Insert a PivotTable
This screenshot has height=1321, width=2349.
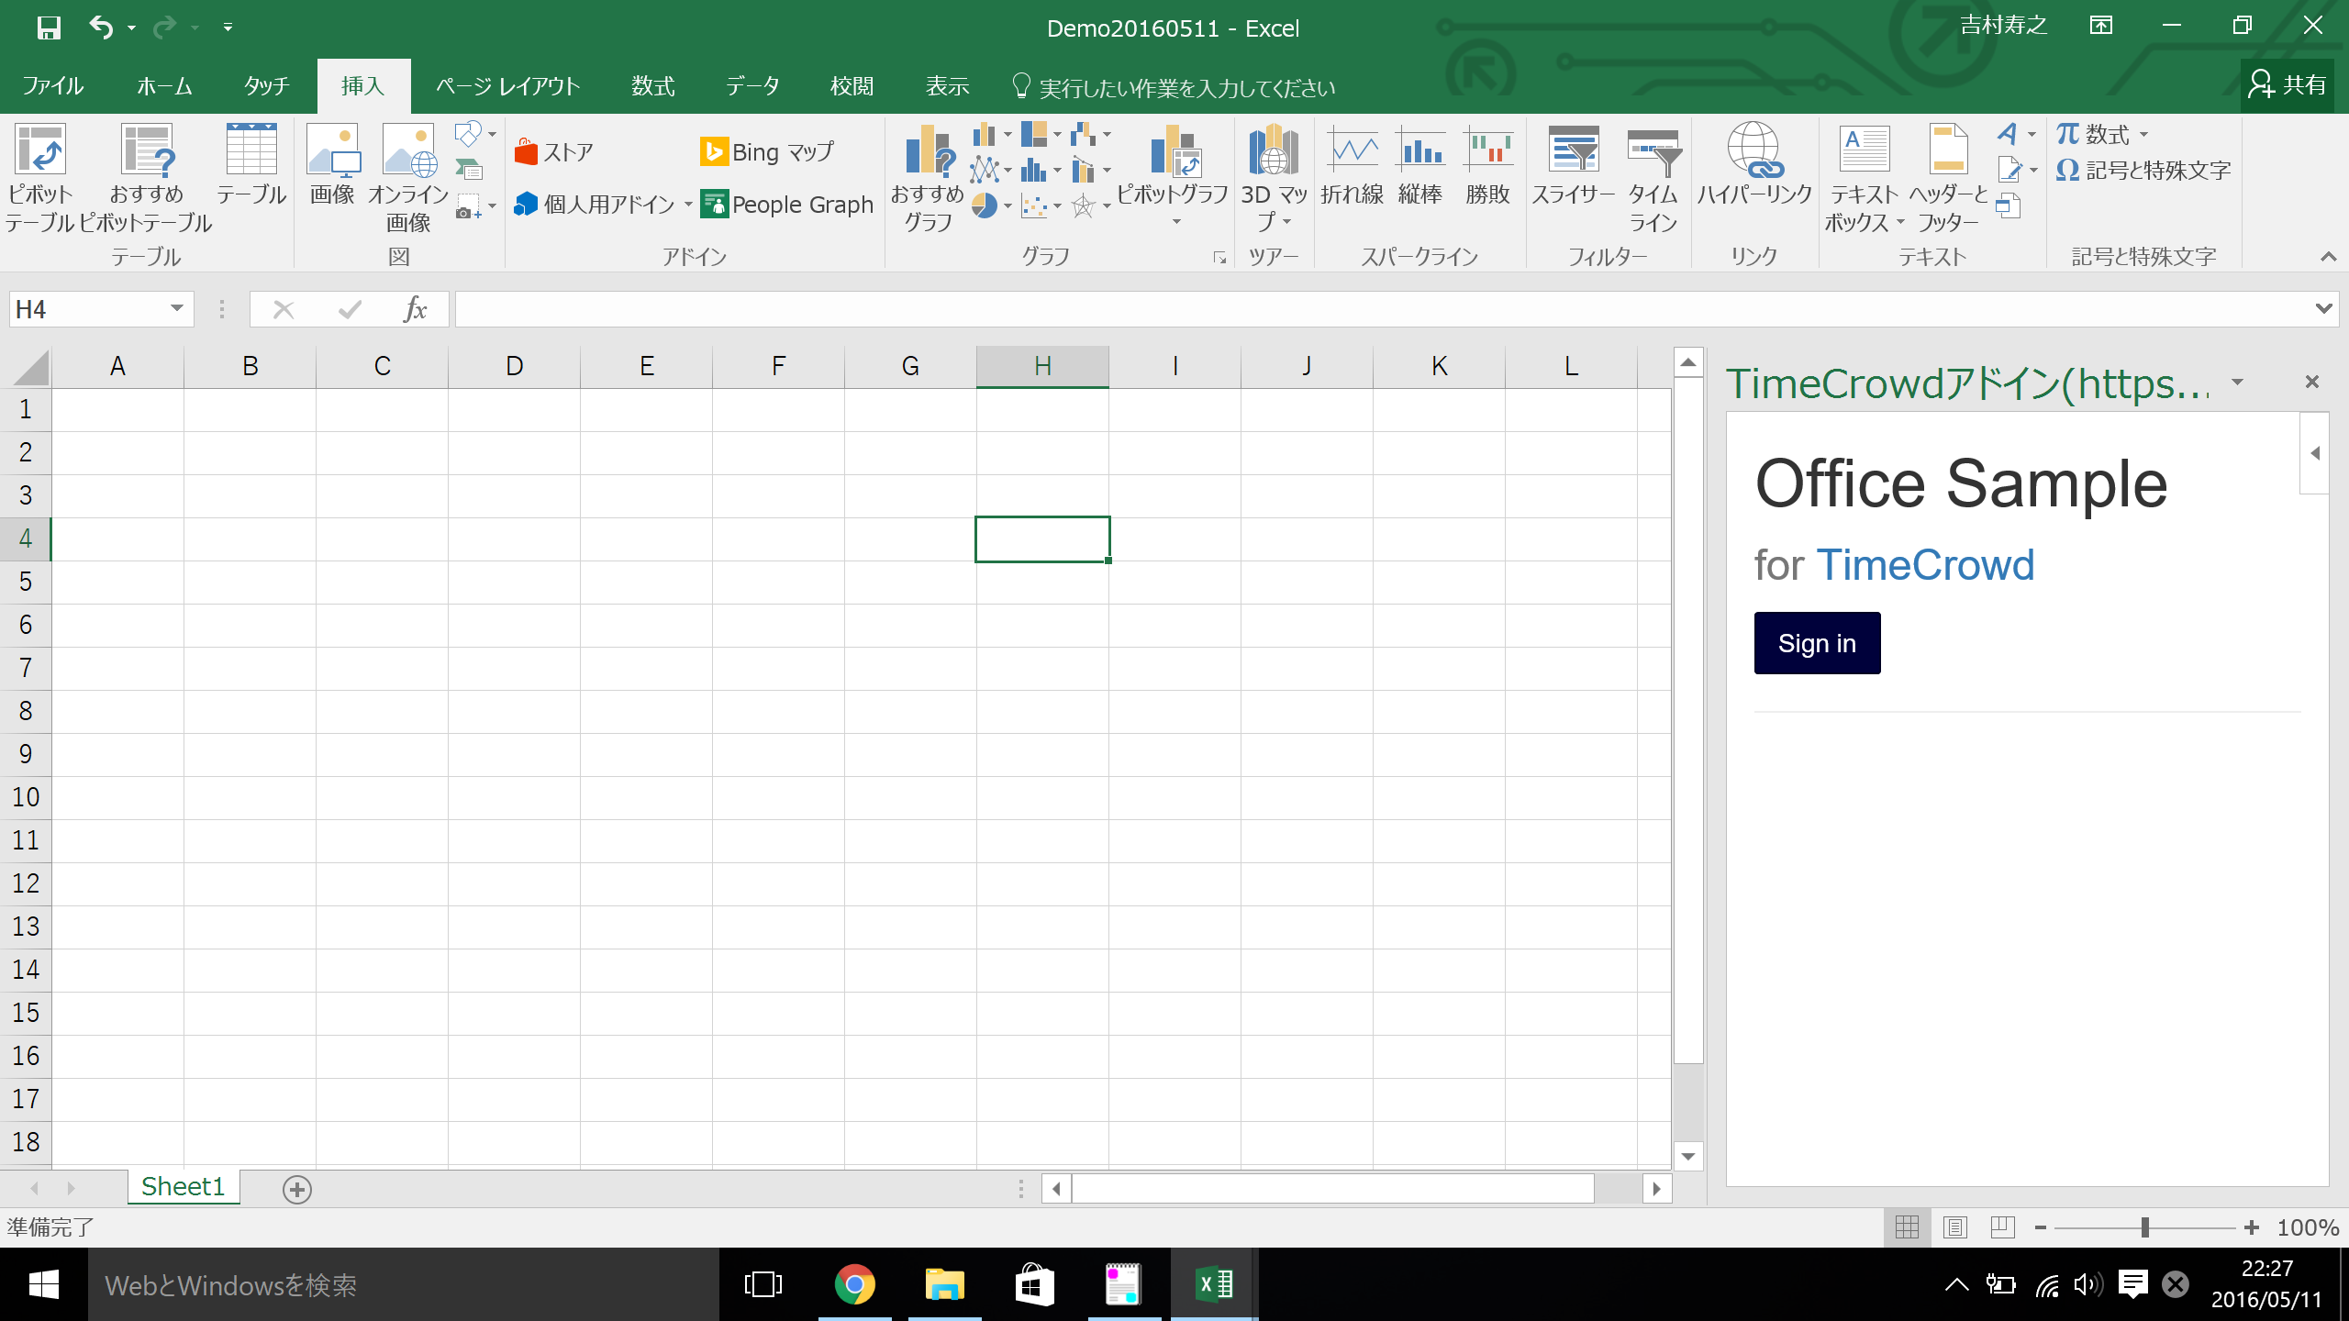tap(39, 178)
